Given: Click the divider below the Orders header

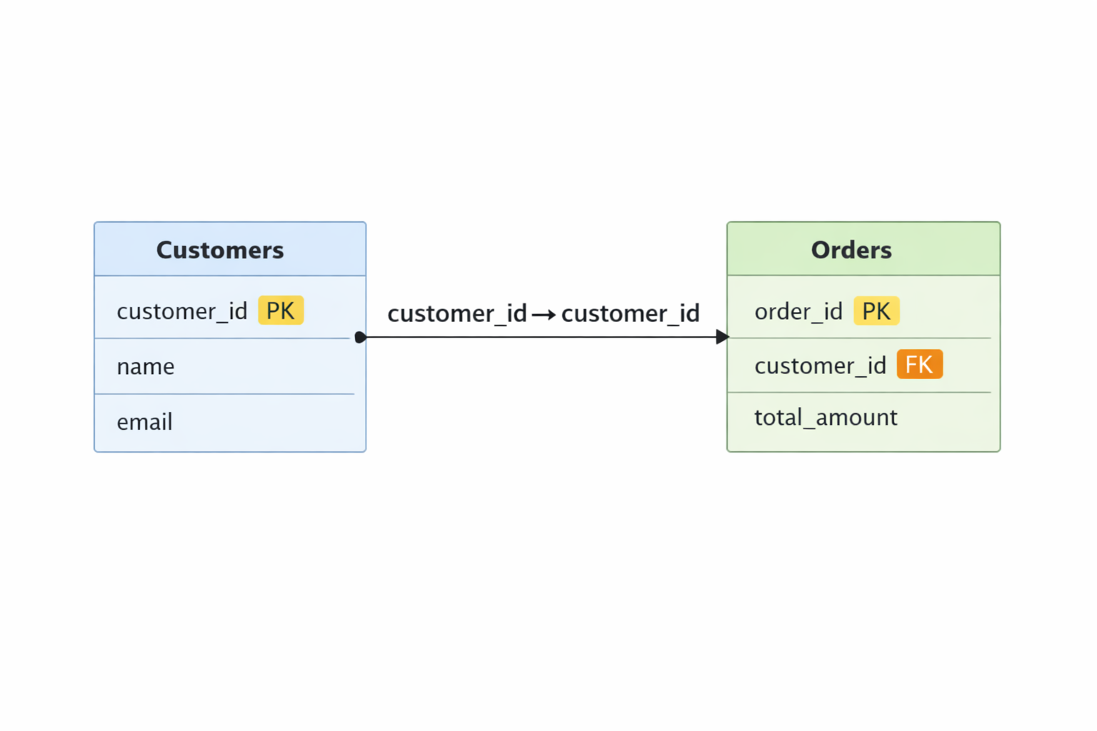Looking at the screenshot, I should [863, 276].
